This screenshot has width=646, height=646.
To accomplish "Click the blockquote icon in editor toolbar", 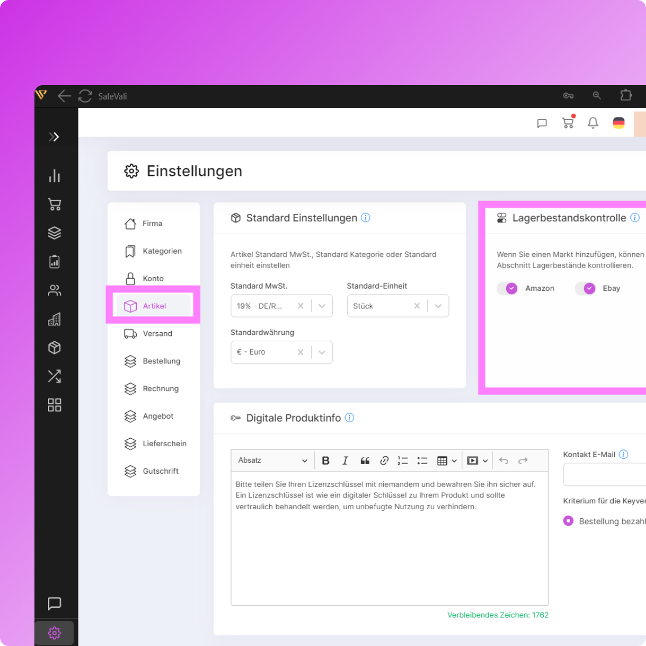I will tap(364, 461).
